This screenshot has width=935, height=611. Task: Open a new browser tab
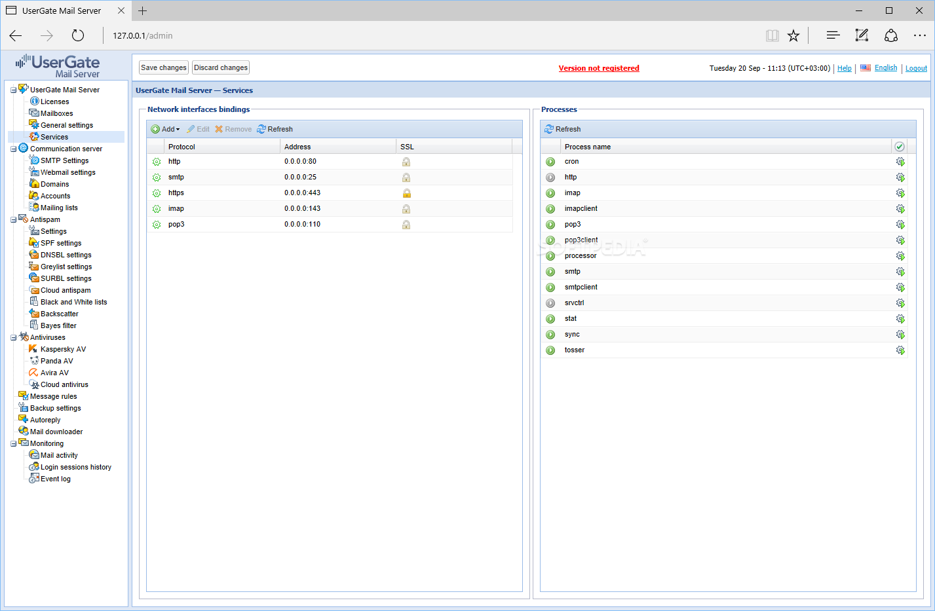click(x=142, y=10)
